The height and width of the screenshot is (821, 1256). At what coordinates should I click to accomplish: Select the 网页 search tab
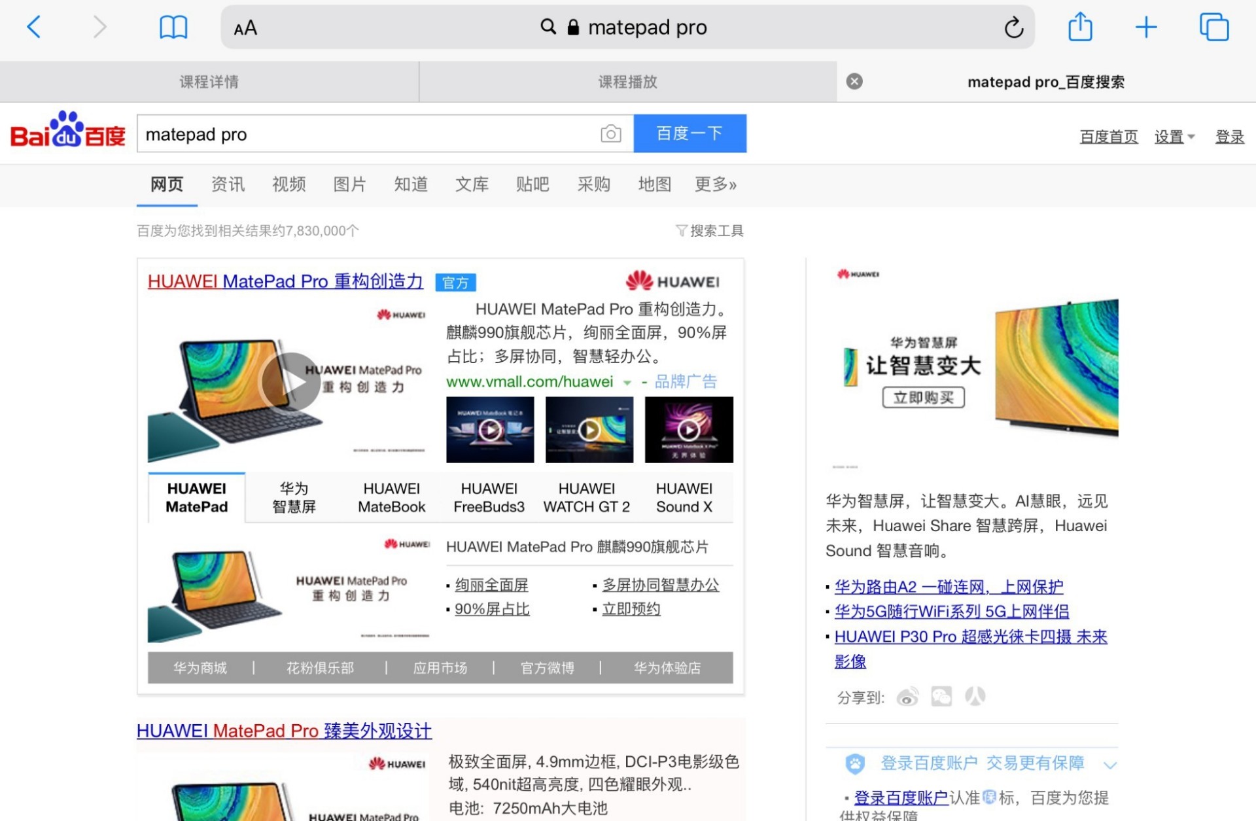click(167, 184)
